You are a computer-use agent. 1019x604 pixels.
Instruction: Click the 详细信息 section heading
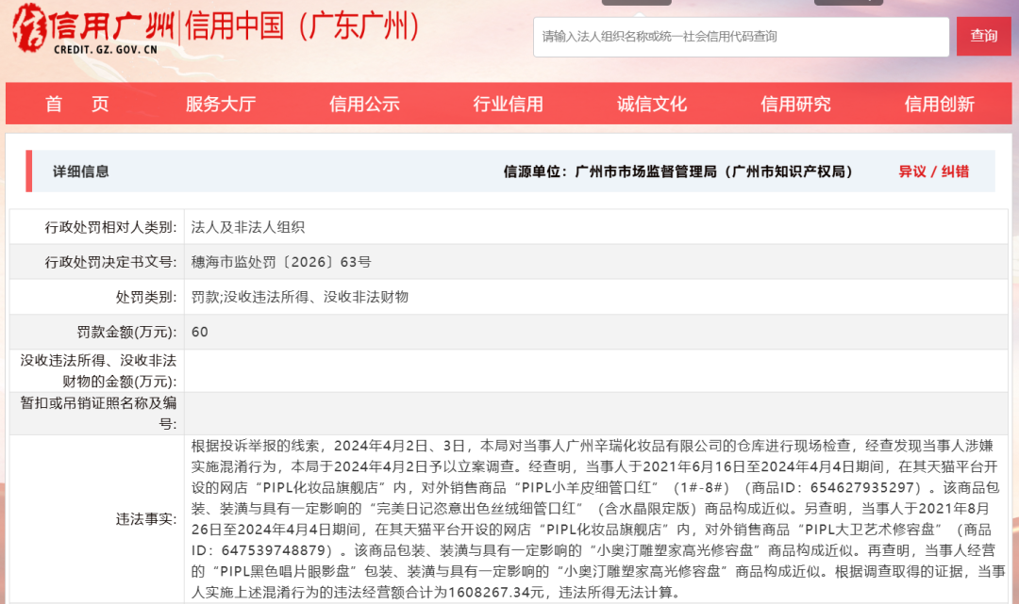pyautogui.click(x=81, y=171)
